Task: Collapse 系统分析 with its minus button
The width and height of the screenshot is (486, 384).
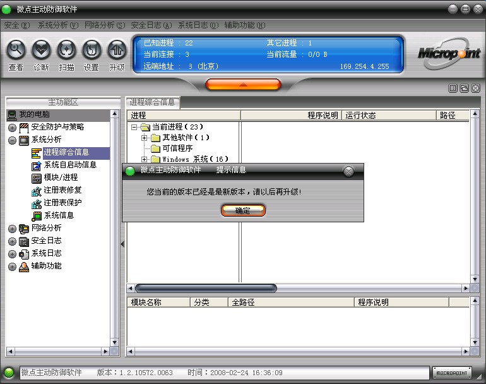Action: [12, 140]
